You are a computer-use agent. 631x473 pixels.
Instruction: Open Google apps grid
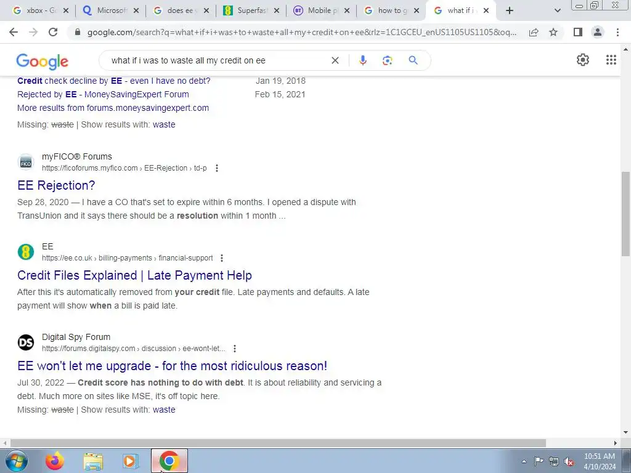(611, 60)
